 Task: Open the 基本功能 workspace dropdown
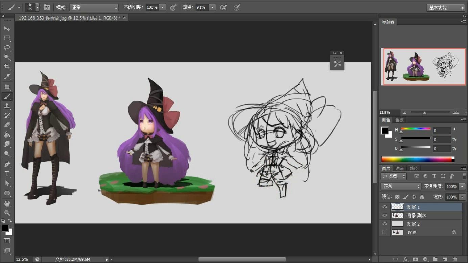coord(446,8)
